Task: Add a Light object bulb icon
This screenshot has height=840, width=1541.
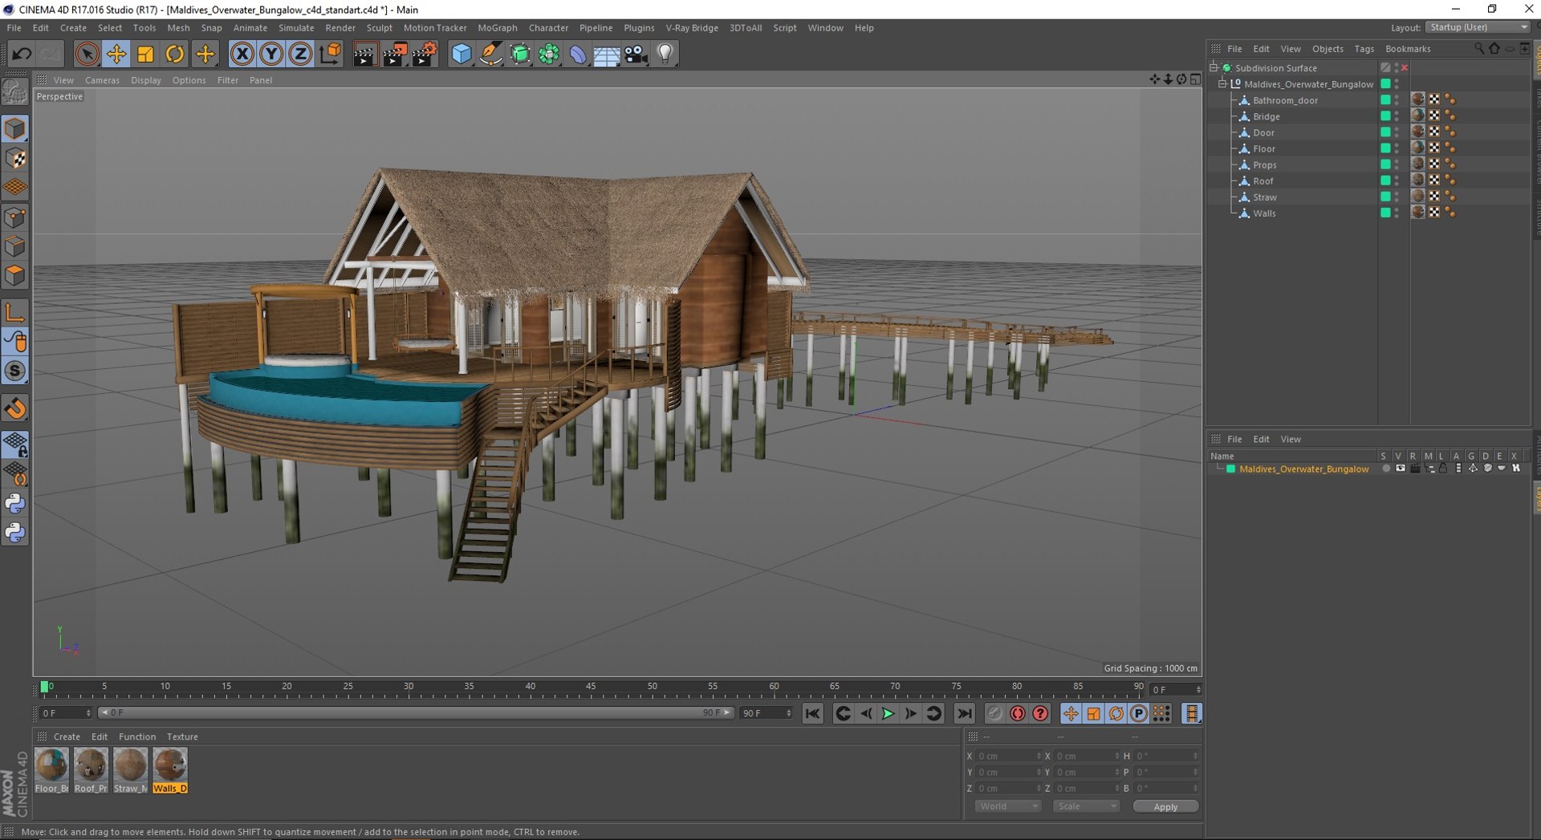Action: tap(665, 54)
